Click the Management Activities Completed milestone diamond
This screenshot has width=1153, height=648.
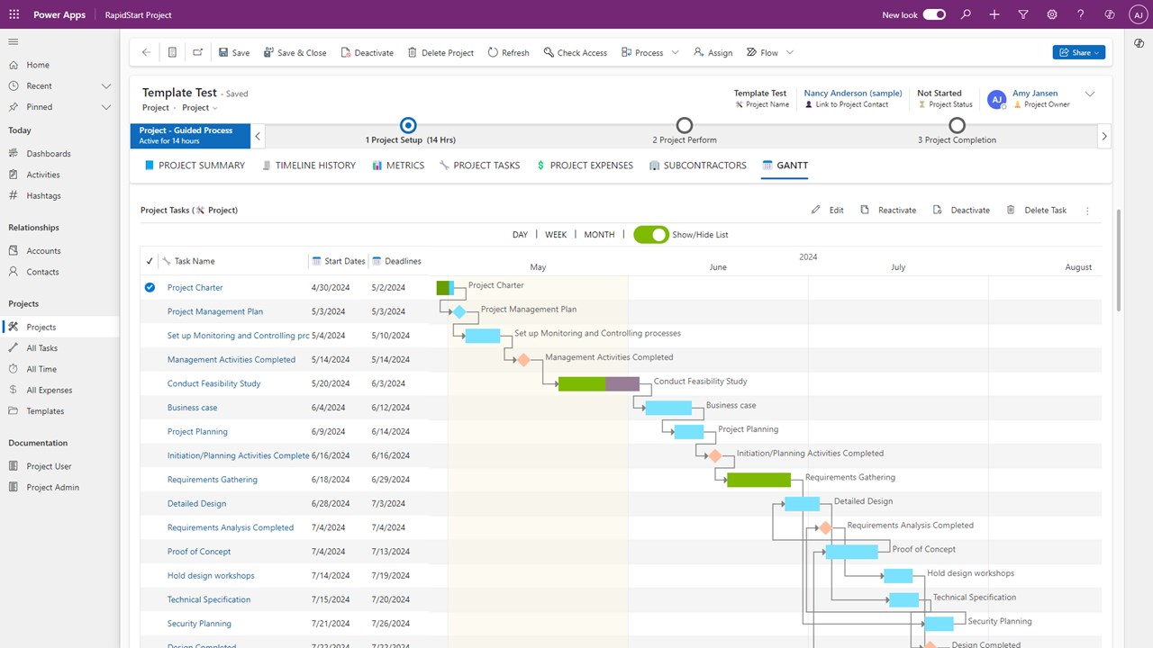pyautogui.click(x=522, y=360)
